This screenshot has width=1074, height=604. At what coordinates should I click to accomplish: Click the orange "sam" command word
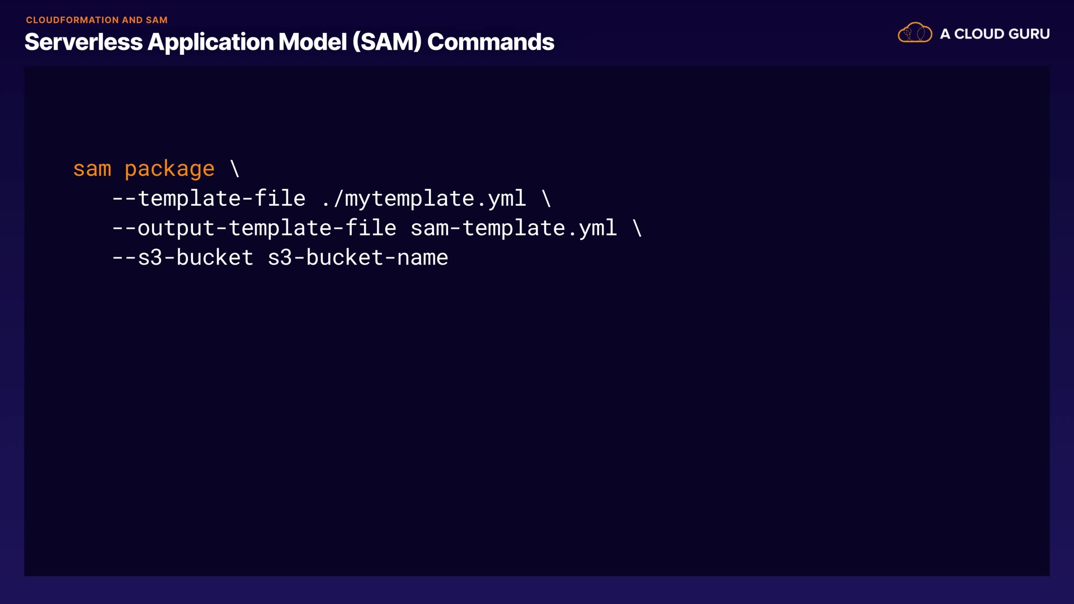tap(92, 169)
